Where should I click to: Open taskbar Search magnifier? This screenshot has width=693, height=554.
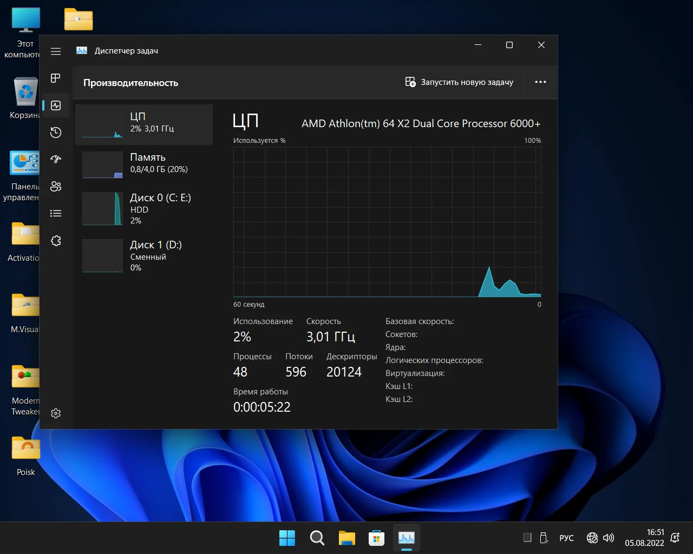coord(317,538)
